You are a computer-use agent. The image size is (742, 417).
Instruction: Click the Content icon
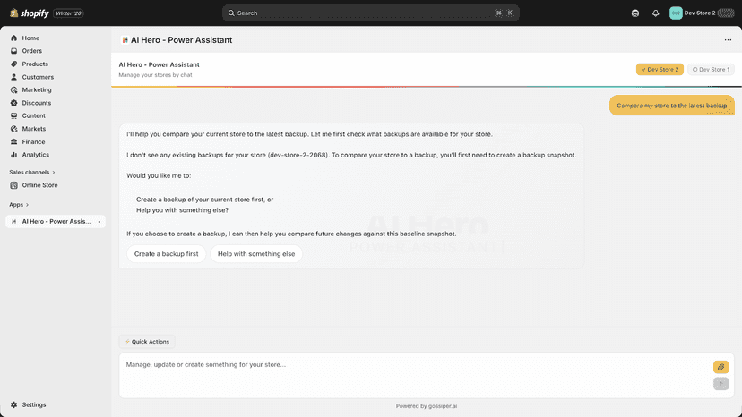[13, 115]
